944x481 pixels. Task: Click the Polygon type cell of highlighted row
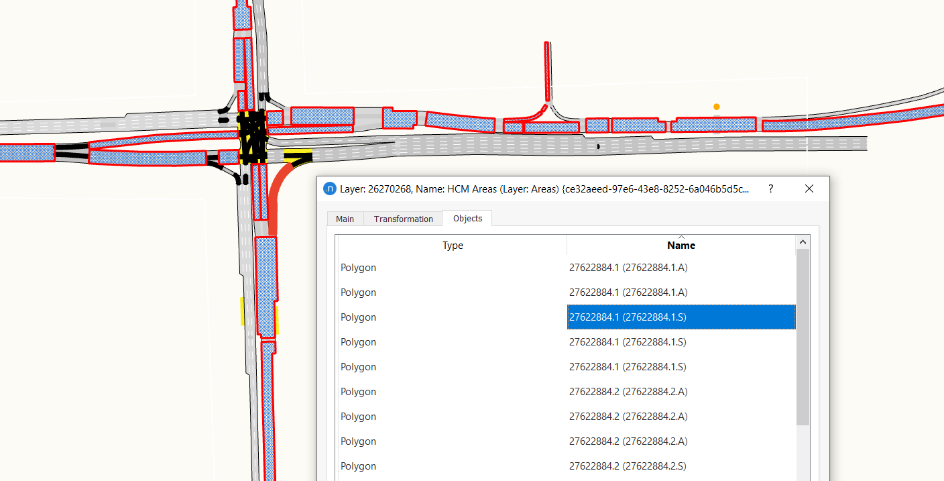pos(359,317)
